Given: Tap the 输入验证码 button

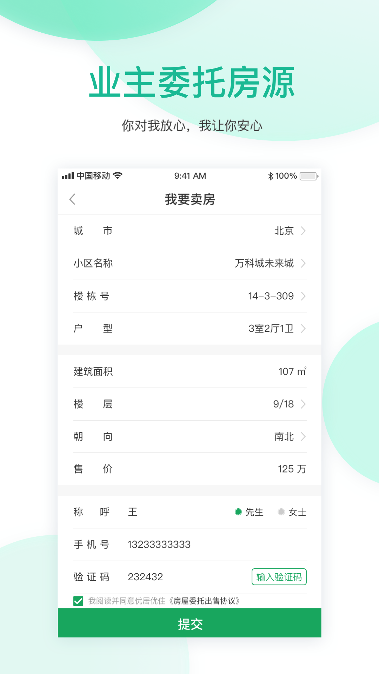Looking at the screenshot, I should (x=279, y=577).
